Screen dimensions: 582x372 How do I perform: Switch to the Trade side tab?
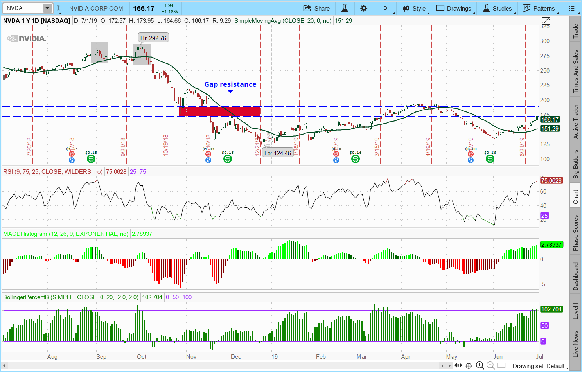[x=575, y=31]
